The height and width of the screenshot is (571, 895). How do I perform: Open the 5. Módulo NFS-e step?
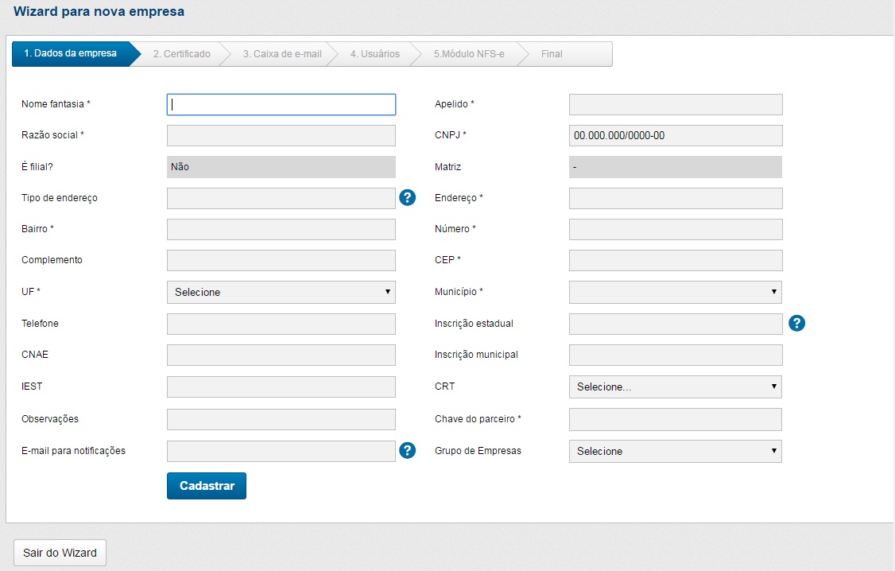coord(468,54)
